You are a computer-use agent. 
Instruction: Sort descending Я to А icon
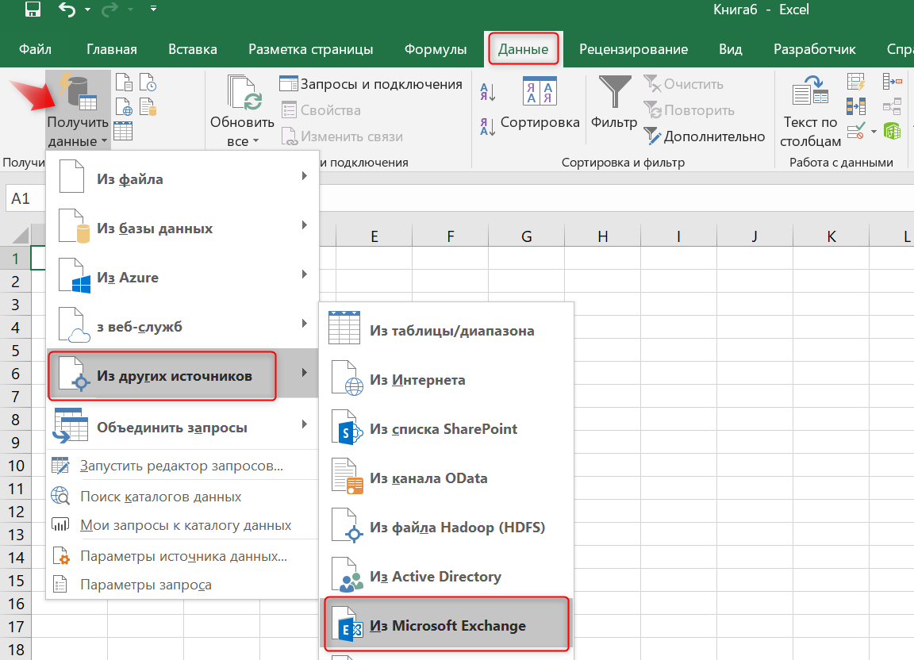click(487, 126)
